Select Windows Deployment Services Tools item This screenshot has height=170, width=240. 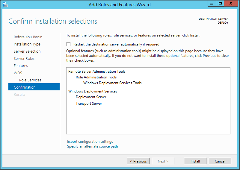coord(112,83)
